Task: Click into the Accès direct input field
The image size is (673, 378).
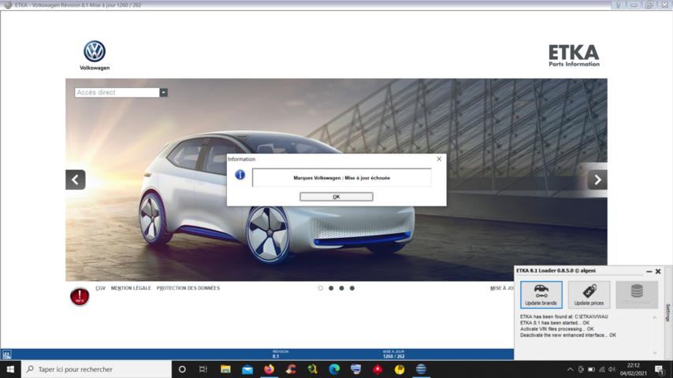Action: (117, 92)
